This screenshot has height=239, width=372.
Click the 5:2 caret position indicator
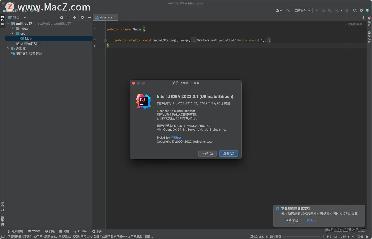pos(329,236)
